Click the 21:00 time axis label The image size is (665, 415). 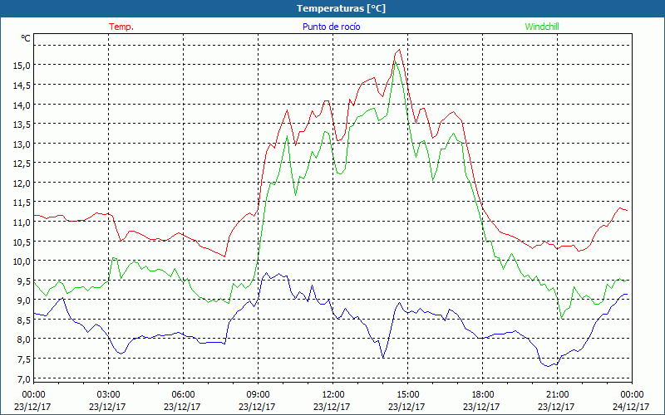coord(557,395)
